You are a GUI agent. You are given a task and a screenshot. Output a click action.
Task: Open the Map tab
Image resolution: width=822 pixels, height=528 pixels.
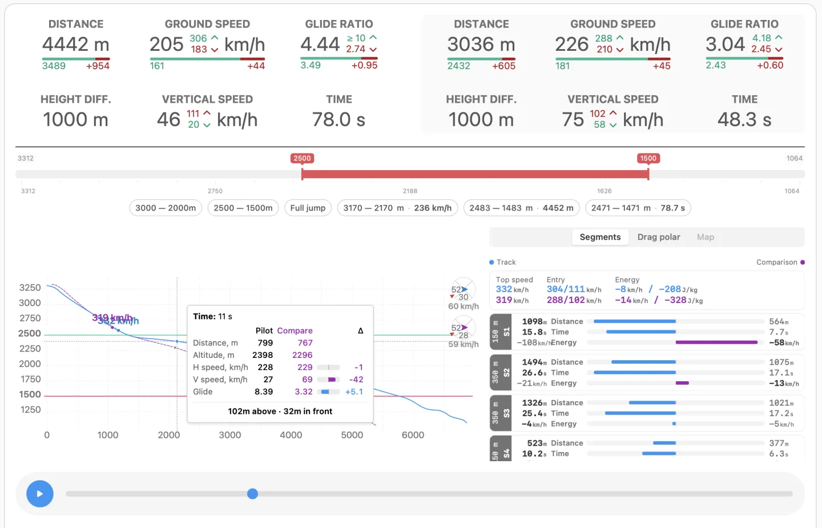pos(706,237)
